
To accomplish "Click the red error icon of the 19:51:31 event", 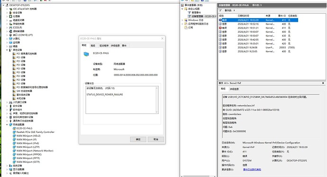I will pos(220,28).
